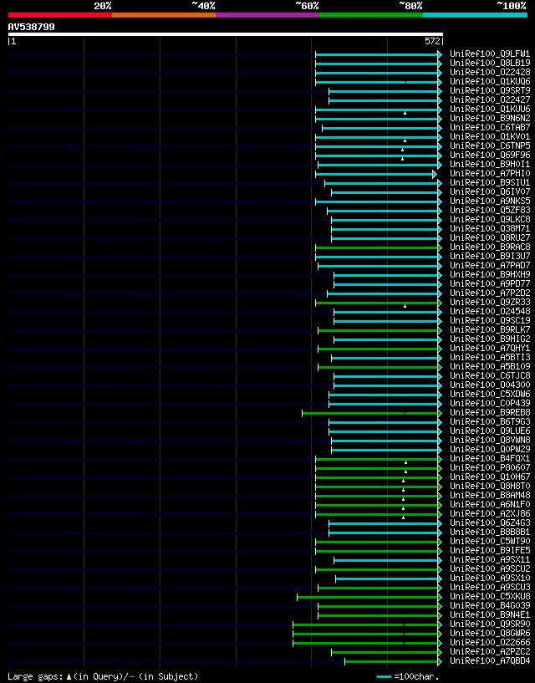The image size is (535, 683).
Task: Click label UniRef100_B9RAC8
Action: [490, 247]
